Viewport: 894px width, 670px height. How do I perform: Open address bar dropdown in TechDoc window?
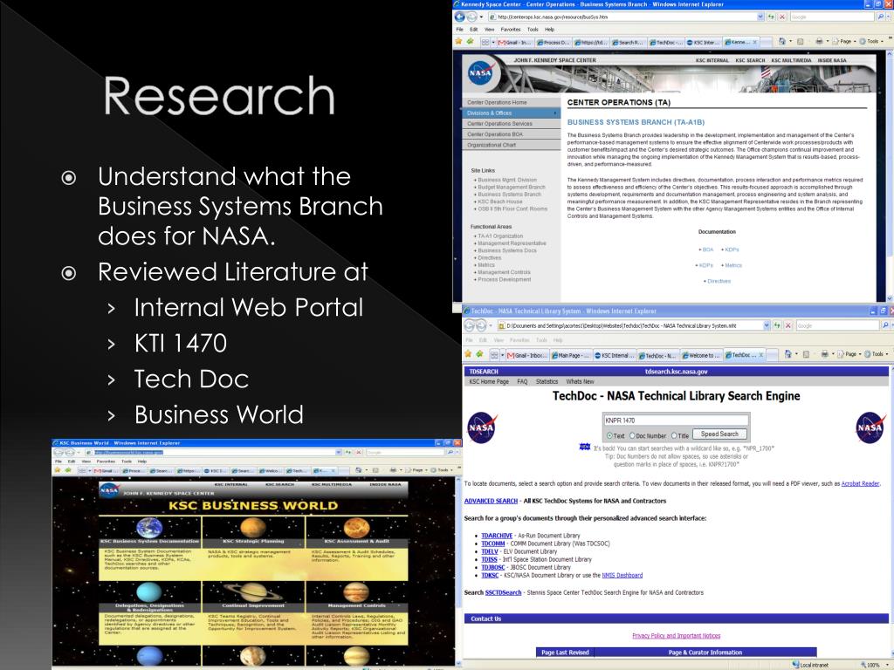pyautogui.click(x=767, y=325)
